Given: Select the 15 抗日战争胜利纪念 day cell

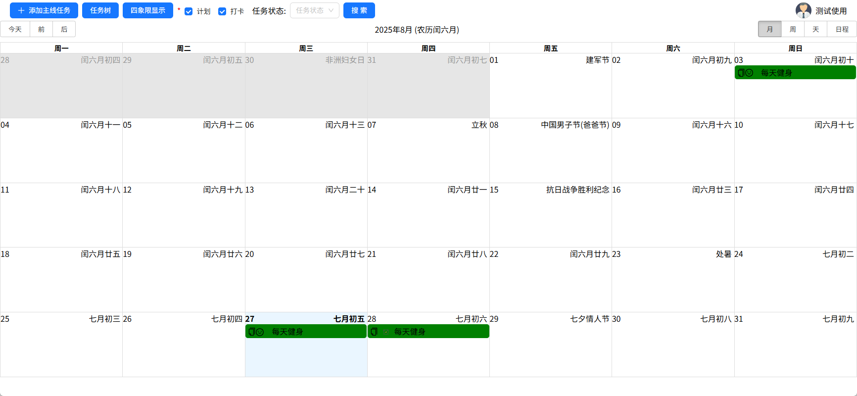Looking at the screenshot, I should click(x=551, y=215).
